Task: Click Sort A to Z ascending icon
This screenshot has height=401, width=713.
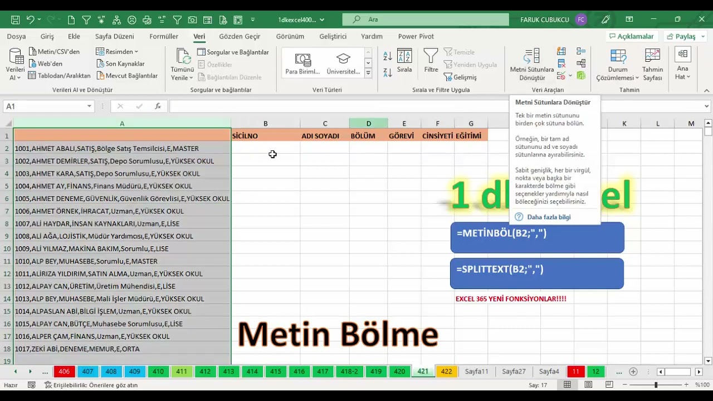Action: [388, 56]
